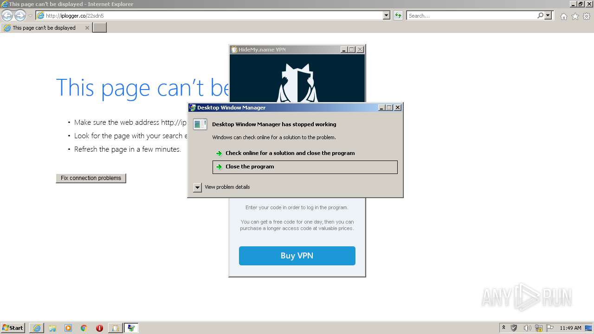Viewport: 594px width, 334px height.
Task: Click the Desktop Window Manager title icon
Action: coord(192,108)
